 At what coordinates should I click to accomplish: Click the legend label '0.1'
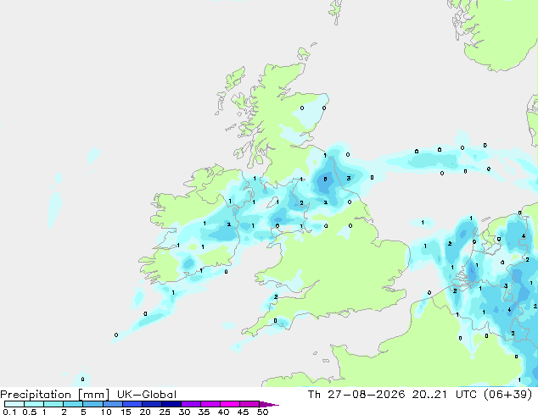tap(9, 412)
